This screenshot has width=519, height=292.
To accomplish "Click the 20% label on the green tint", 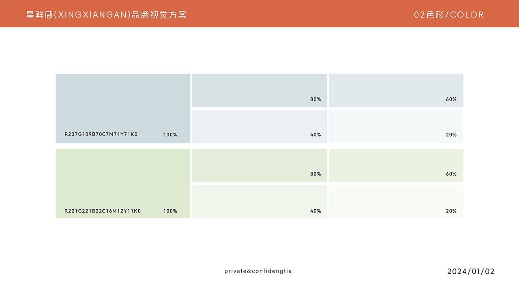I will click(x=451, y=211).
